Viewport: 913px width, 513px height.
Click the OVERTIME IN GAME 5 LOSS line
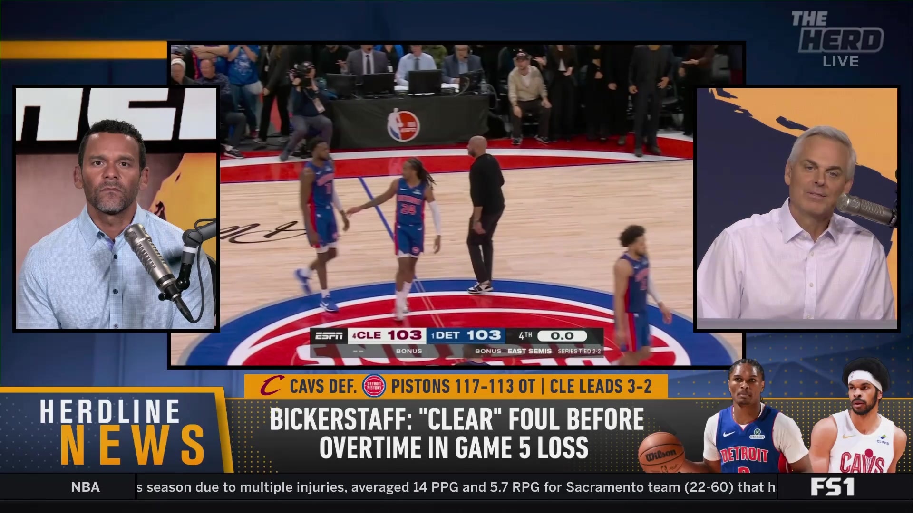click(454, 447)
